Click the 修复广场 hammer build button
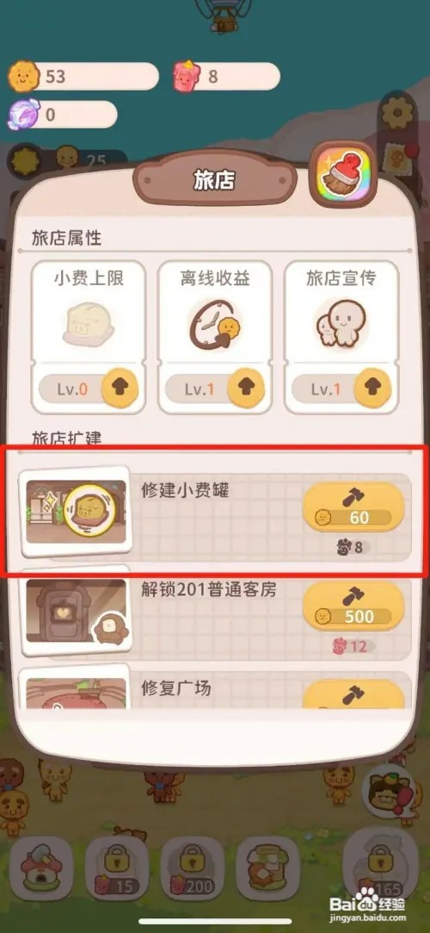 (x=354, y=694)
